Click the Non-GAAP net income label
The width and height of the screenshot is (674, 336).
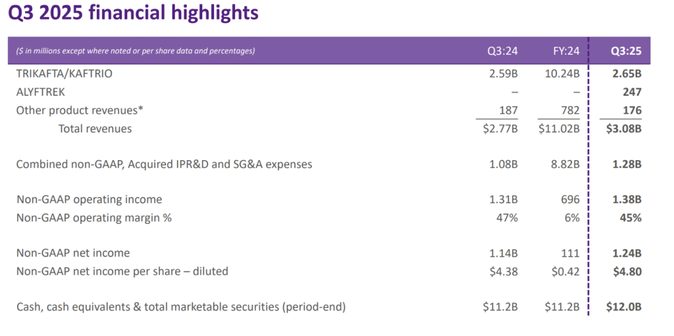pyautogui.click(x=73, y=252)
